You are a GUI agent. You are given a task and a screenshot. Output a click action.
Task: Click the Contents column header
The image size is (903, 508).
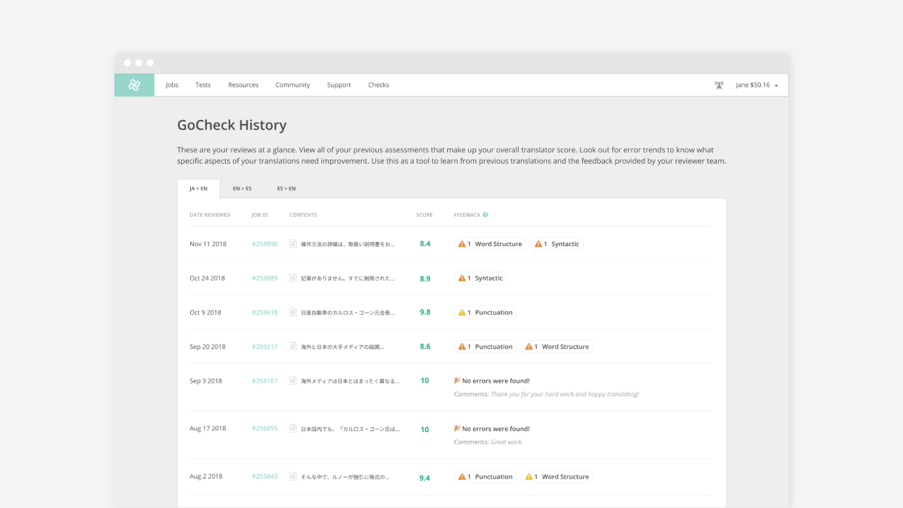[x=303, y=215]
